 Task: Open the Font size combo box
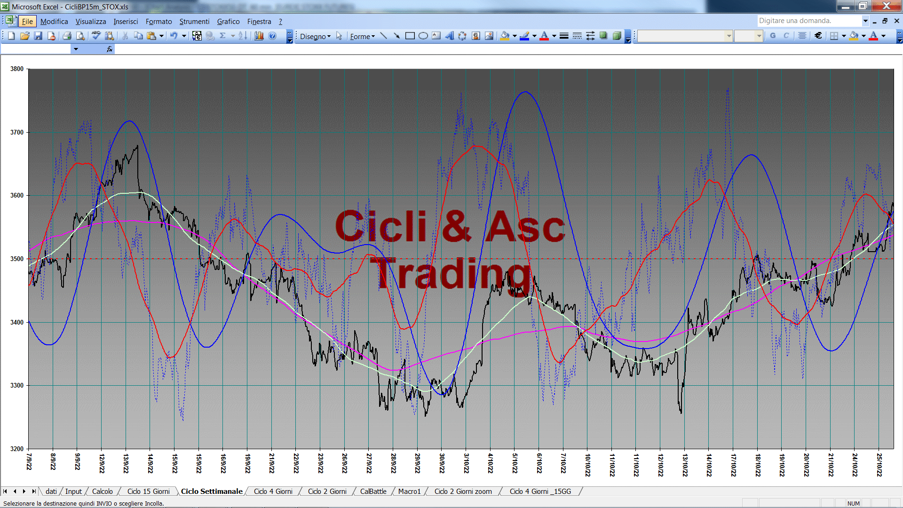tap(748, 36)
